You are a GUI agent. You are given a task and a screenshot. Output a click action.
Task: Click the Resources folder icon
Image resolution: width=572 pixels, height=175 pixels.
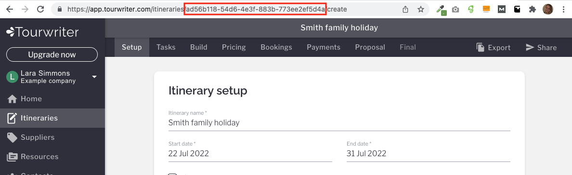point(13,157)
